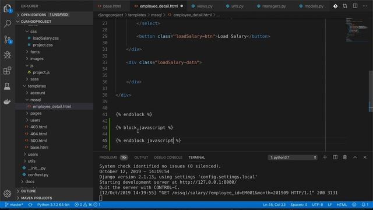This screenshot has width=373, height=210.
Task: Click the editor vertical scrollbar
Action: [x=371, y=91]
